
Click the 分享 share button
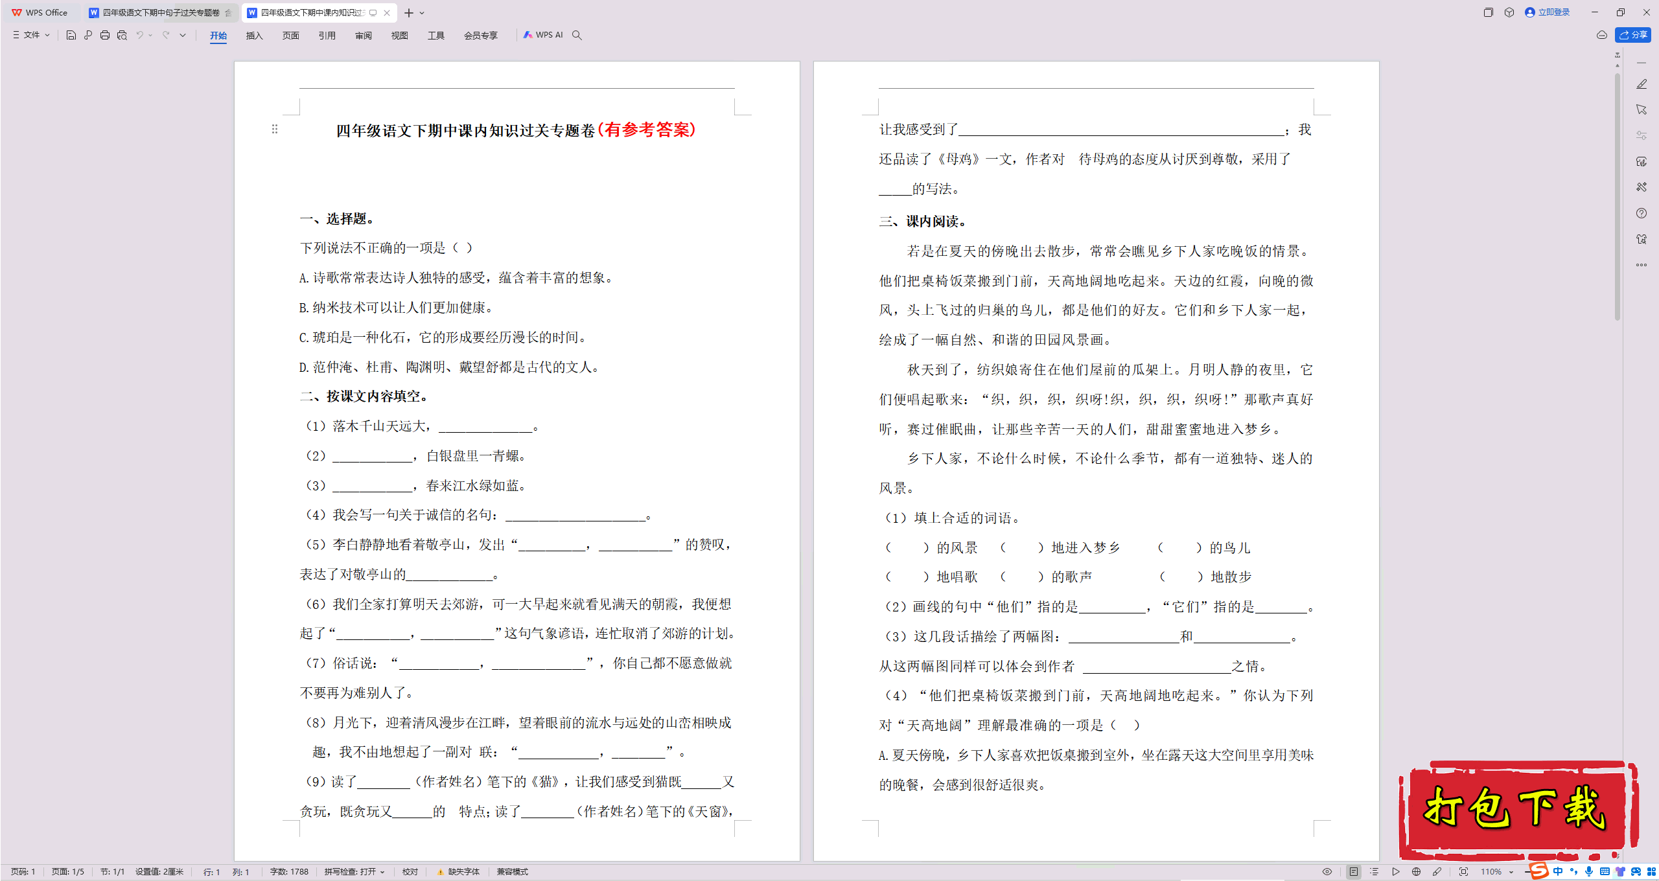tap(1634, 35)
